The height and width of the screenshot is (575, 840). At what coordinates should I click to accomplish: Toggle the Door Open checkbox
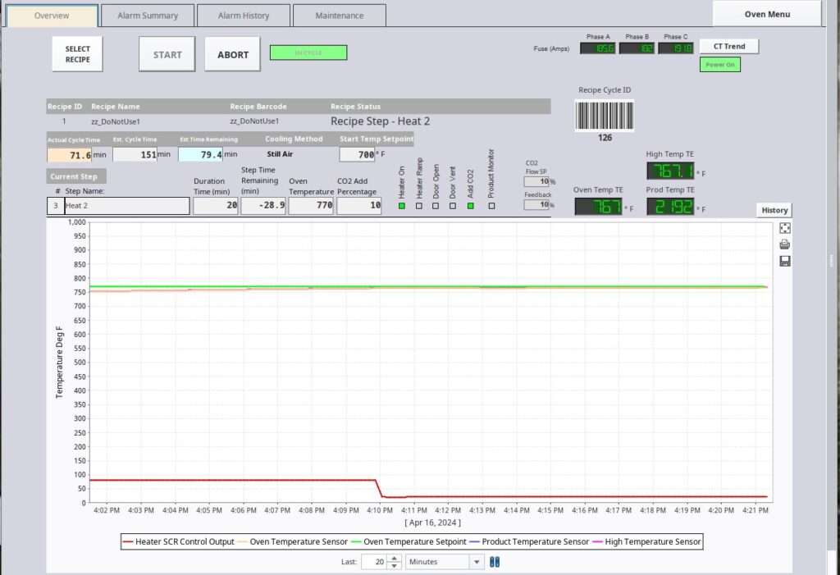coord(436,206)
